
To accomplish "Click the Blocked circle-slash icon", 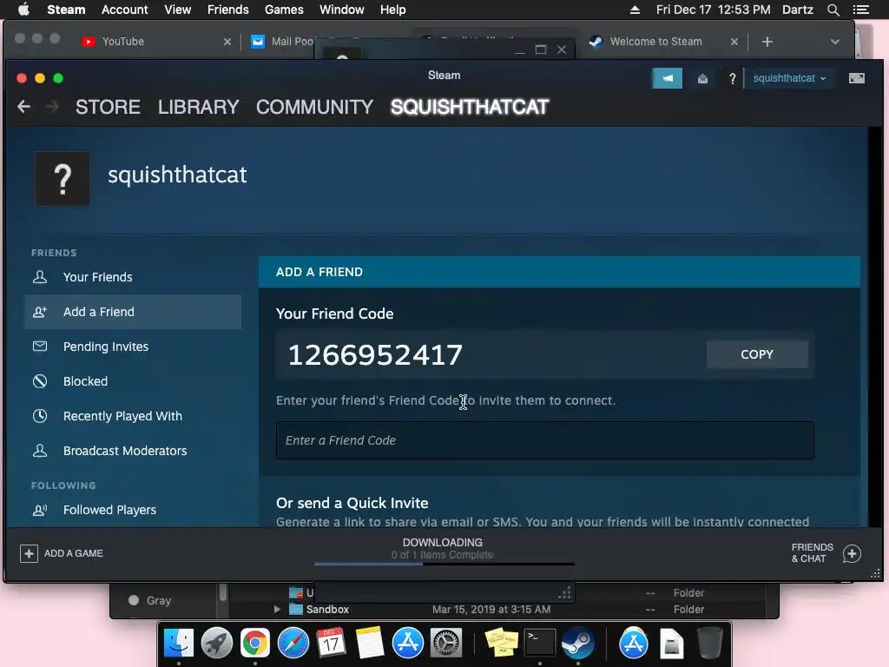I will [40, 381].
